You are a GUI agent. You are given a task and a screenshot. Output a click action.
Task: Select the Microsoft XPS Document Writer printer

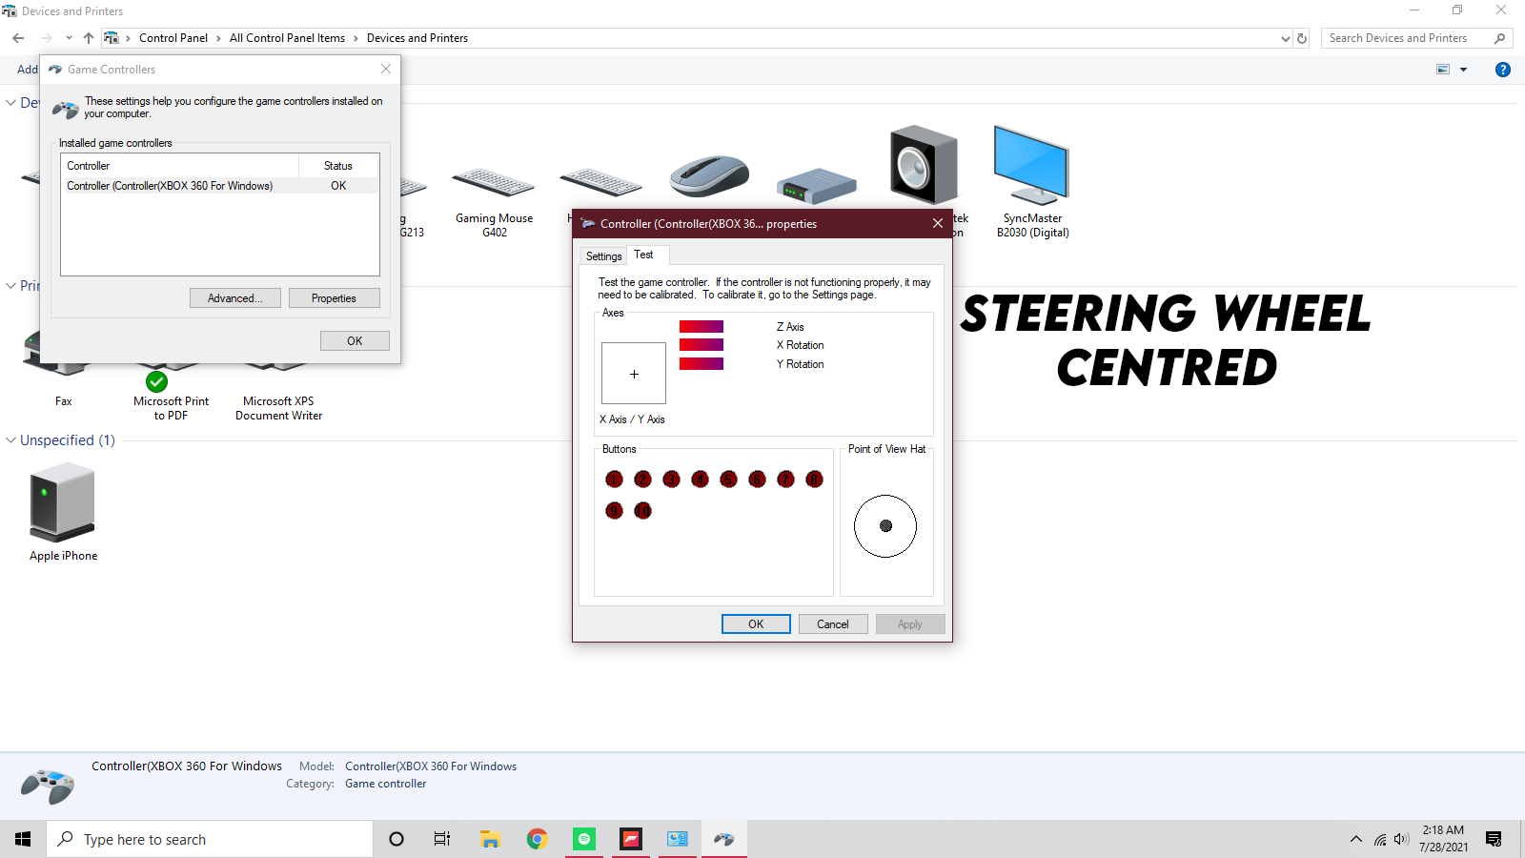coord(278,408)
